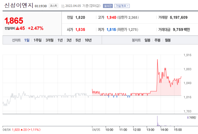This screenshot has width=198, height=134.
Task: Click the +2.47% change rate
Action: (36, 28)
